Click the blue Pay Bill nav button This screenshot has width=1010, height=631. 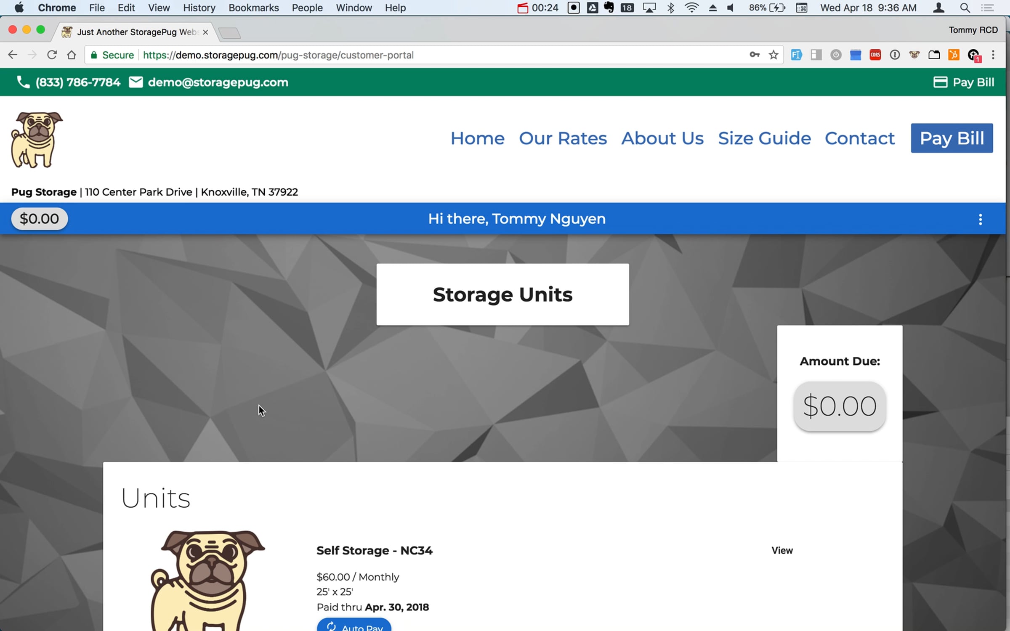(x=952, y=138)
